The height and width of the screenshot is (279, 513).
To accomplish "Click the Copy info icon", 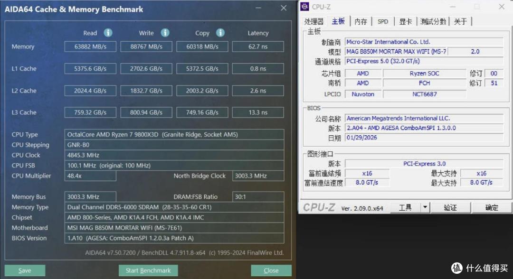I will pyautogui.click(x=220, y=33).
